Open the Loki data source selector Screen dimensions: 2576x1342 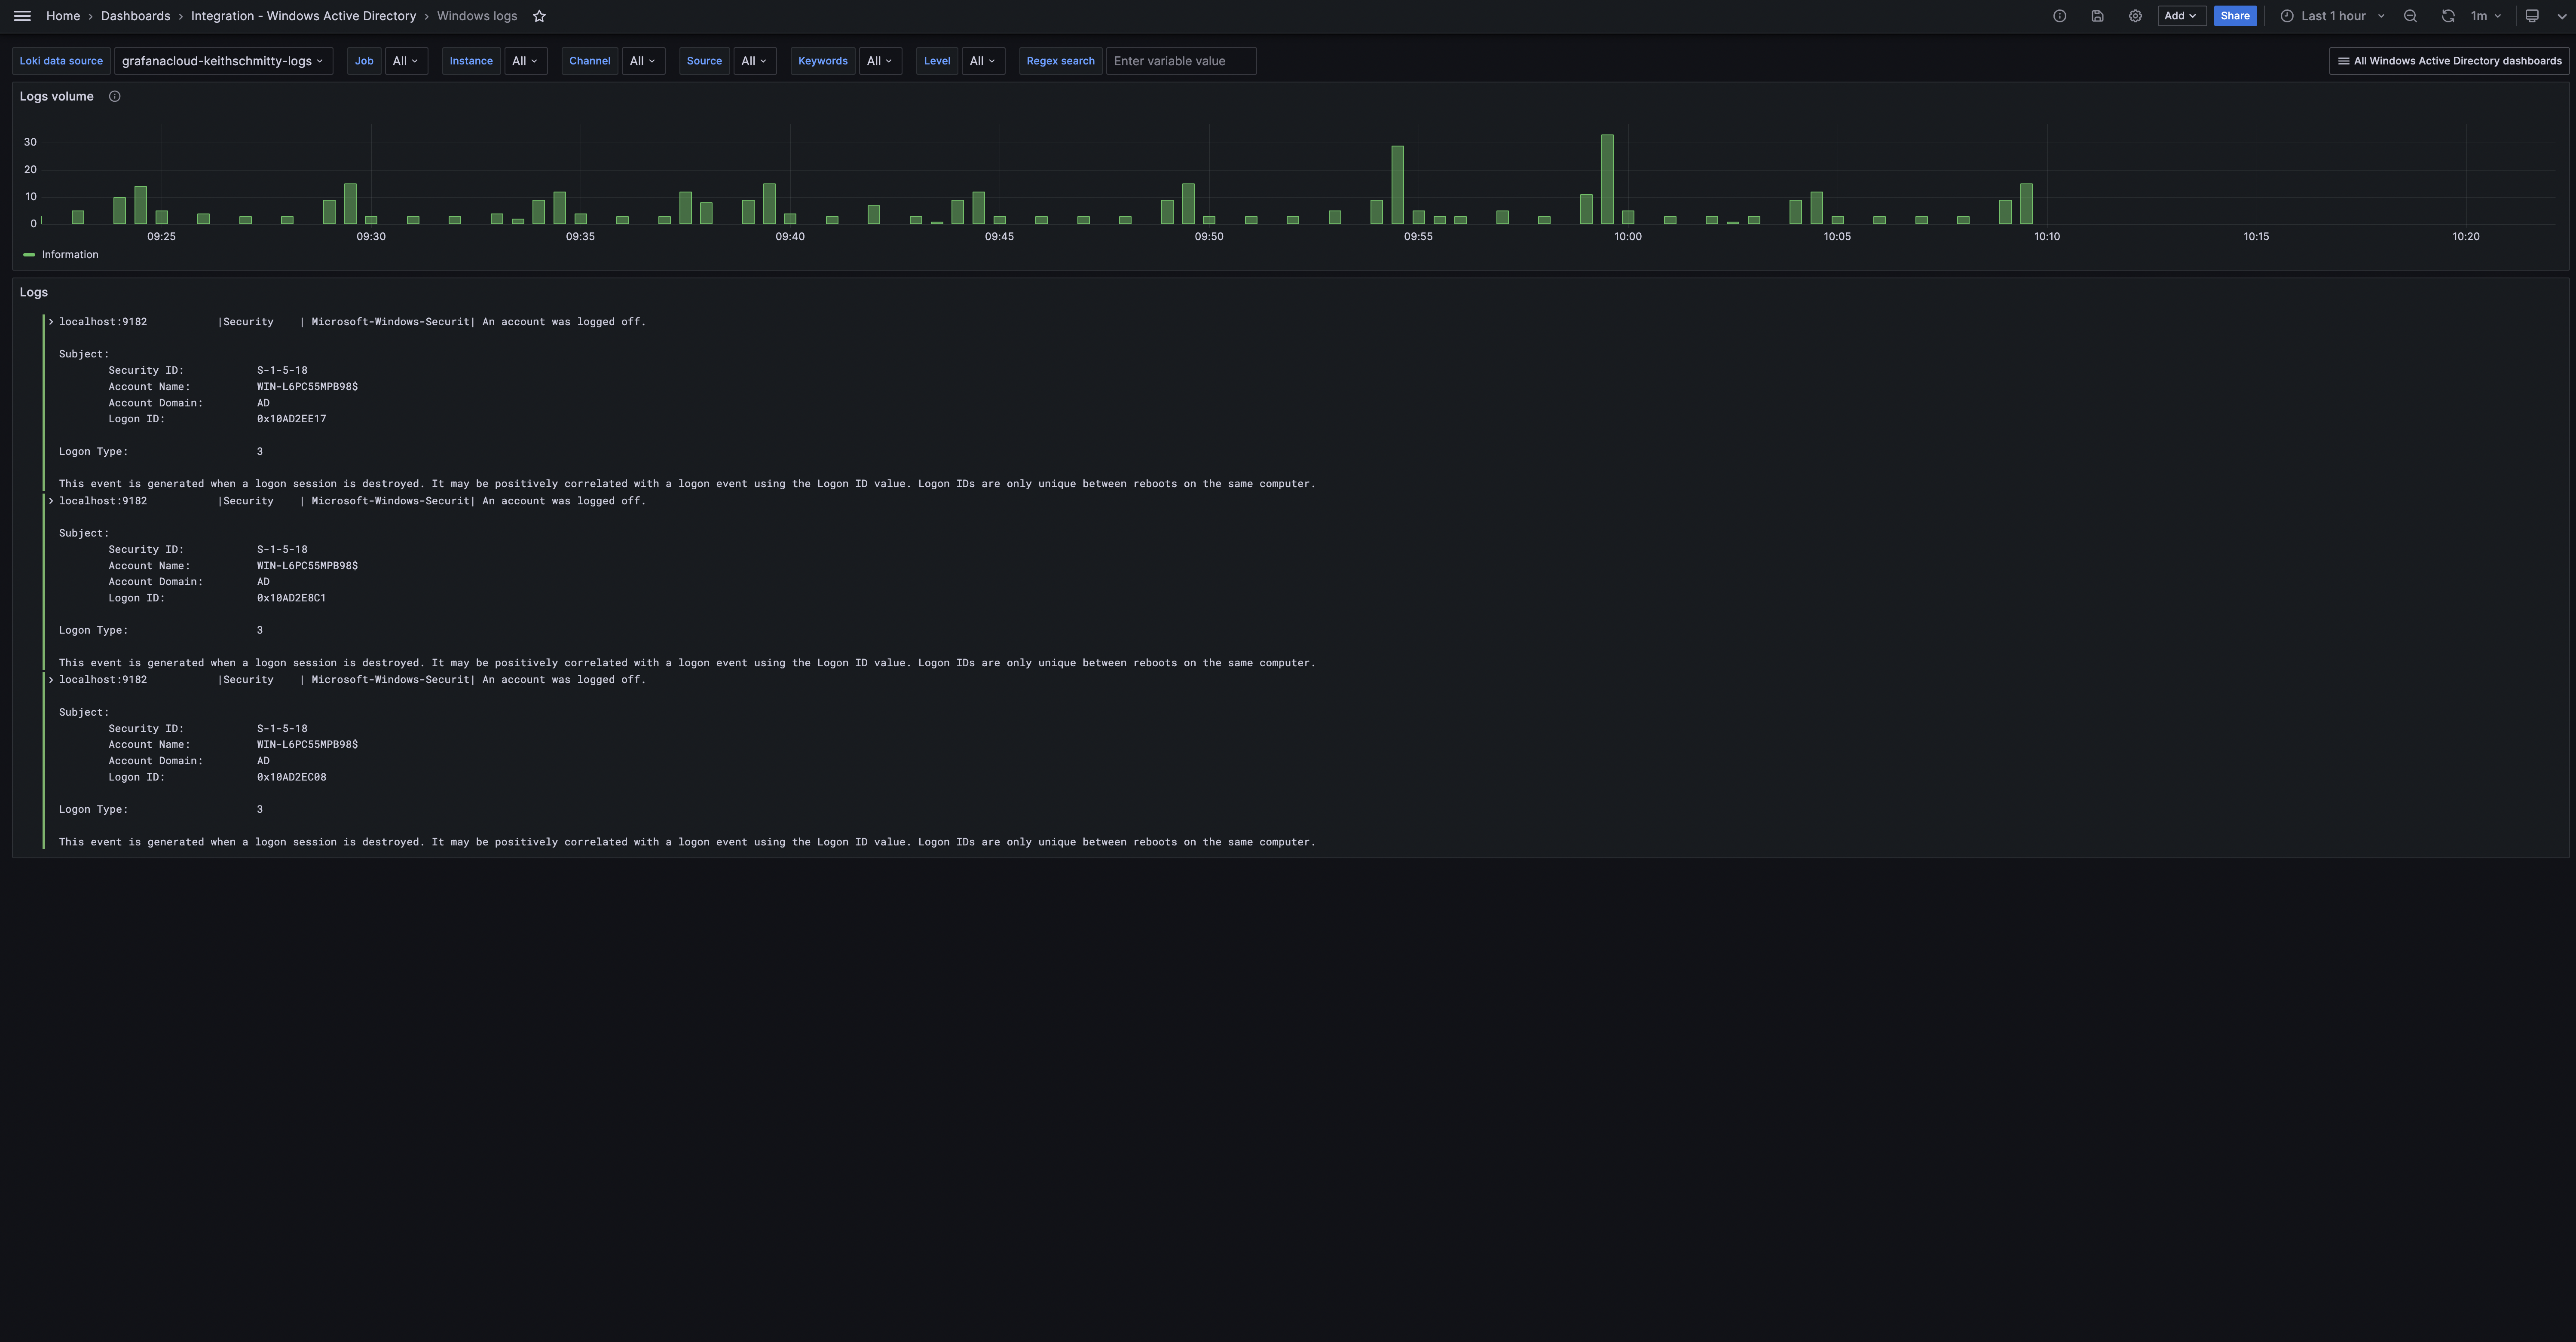223,61
